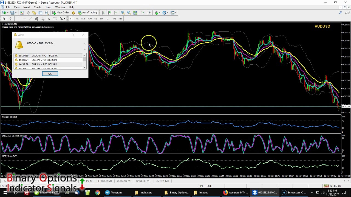This screenshot has height=197, width=351.
Task: Click OK in the Alert dialog
Action: (50, 74)
